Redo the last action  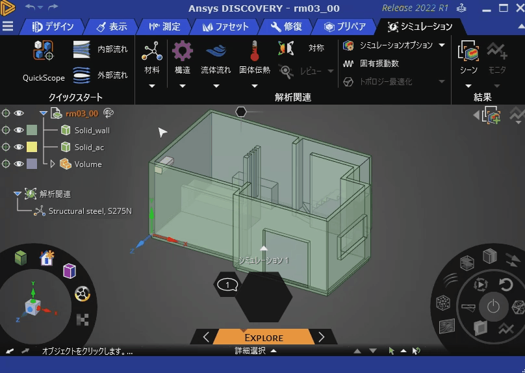(53, 6)
